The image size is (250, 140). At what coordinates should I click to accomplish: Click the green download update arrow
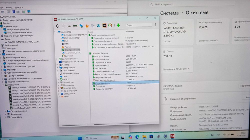(x=118, y=25)
